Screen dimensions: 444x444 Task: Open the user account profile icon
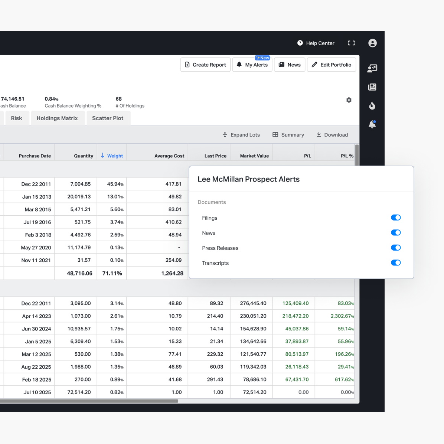point(372,43)
